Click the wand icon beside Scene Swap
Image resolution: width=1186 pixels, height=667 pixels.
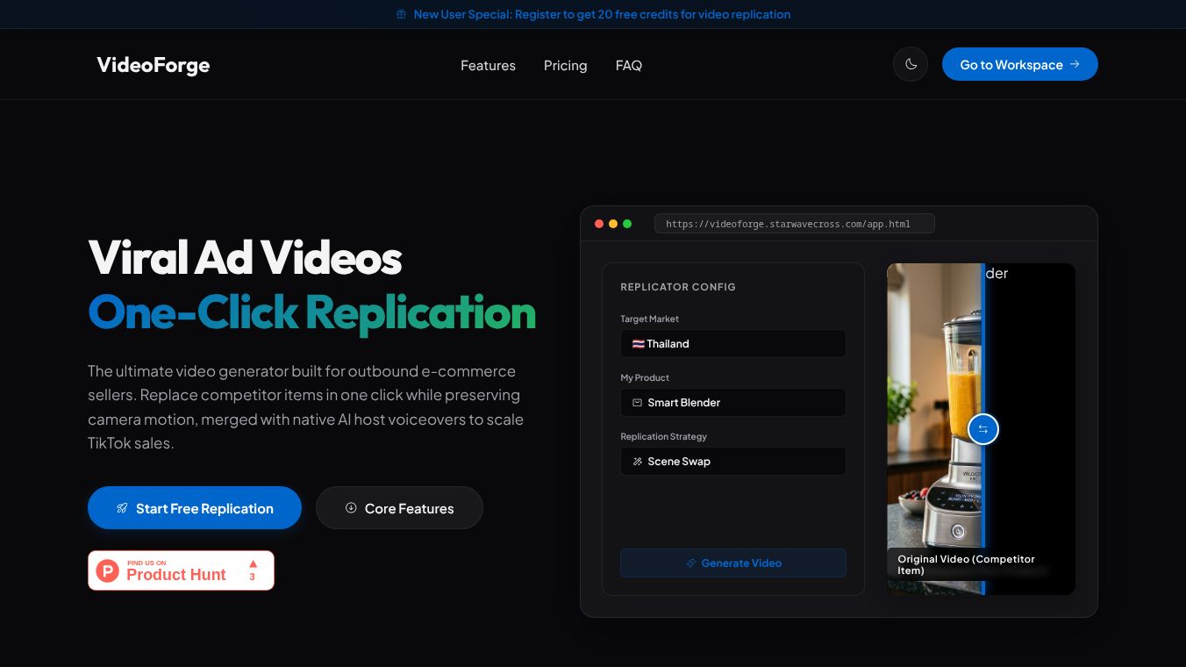pyautogui.click(x=638, y=462)
